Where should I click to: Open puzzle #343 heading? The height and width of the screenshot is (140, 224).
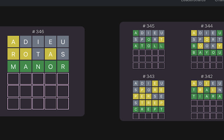[x=148, y=76]
